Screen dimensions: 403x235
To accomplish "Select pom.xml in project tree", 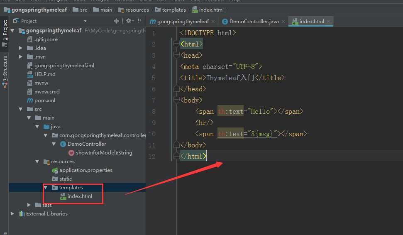I will tap(41, 100).
